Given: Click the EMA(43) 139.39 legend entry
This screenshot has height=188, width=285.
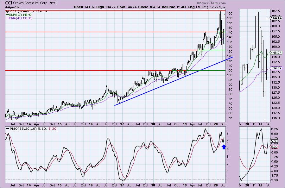Looking at the screenshot, I should [19, 18].
